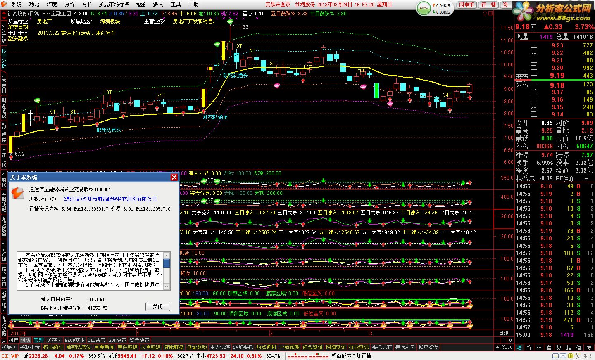Viewport: 595px width, 360px height.
Task: Open the 资金驱动 tab
Action: (197, 347)
